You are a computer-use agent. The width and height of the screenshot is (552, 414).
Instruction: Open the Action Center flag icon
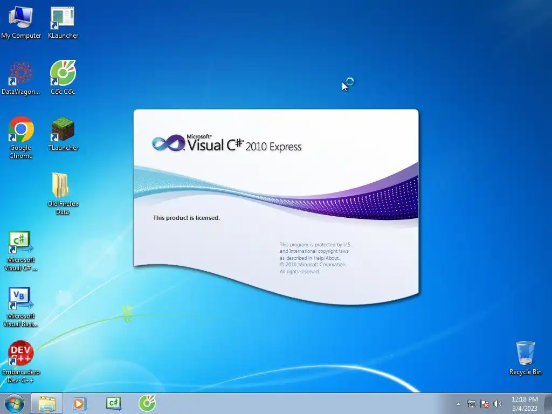tap(485, 404)
